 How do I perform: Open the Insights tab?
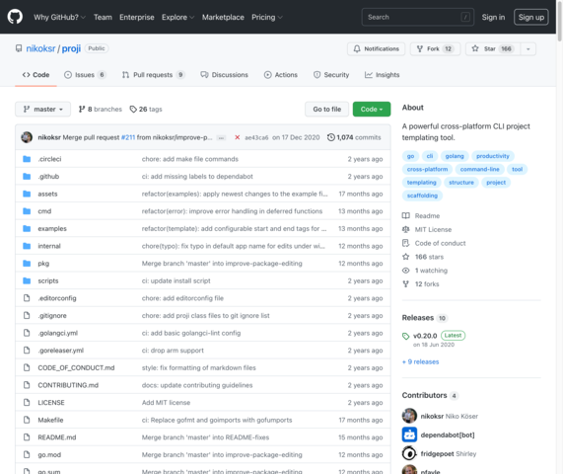(x=382, y=75)
